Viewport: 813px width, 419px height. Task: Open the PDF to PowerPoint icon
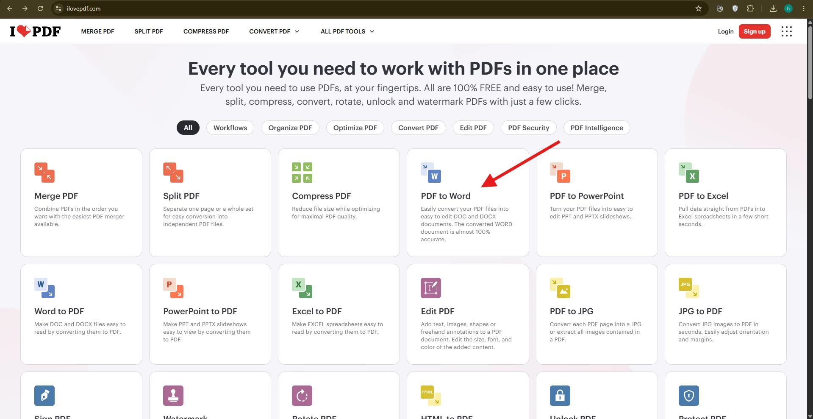tap(560, 173)
